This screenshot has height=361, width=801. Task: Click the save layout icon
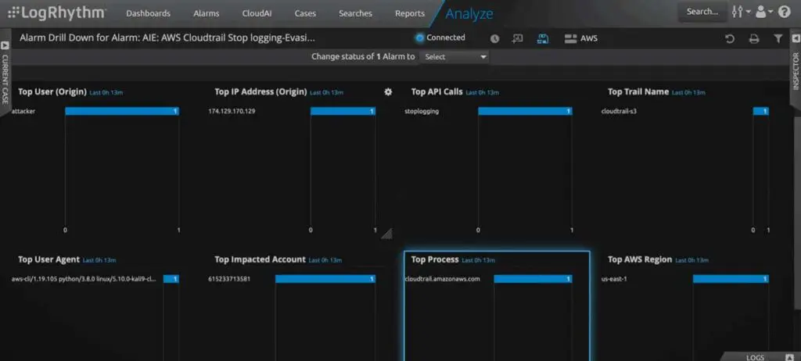point(543,39)
